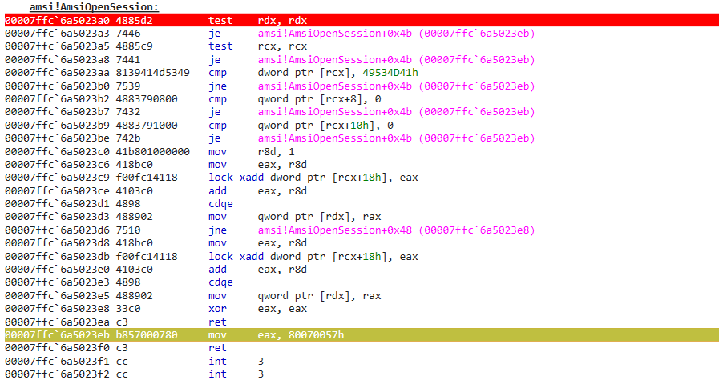This screenshot has height=380, width=719.
Task: Select the cmp qword ptr [rcx+10h], 0 line
Action: [199, 125]
